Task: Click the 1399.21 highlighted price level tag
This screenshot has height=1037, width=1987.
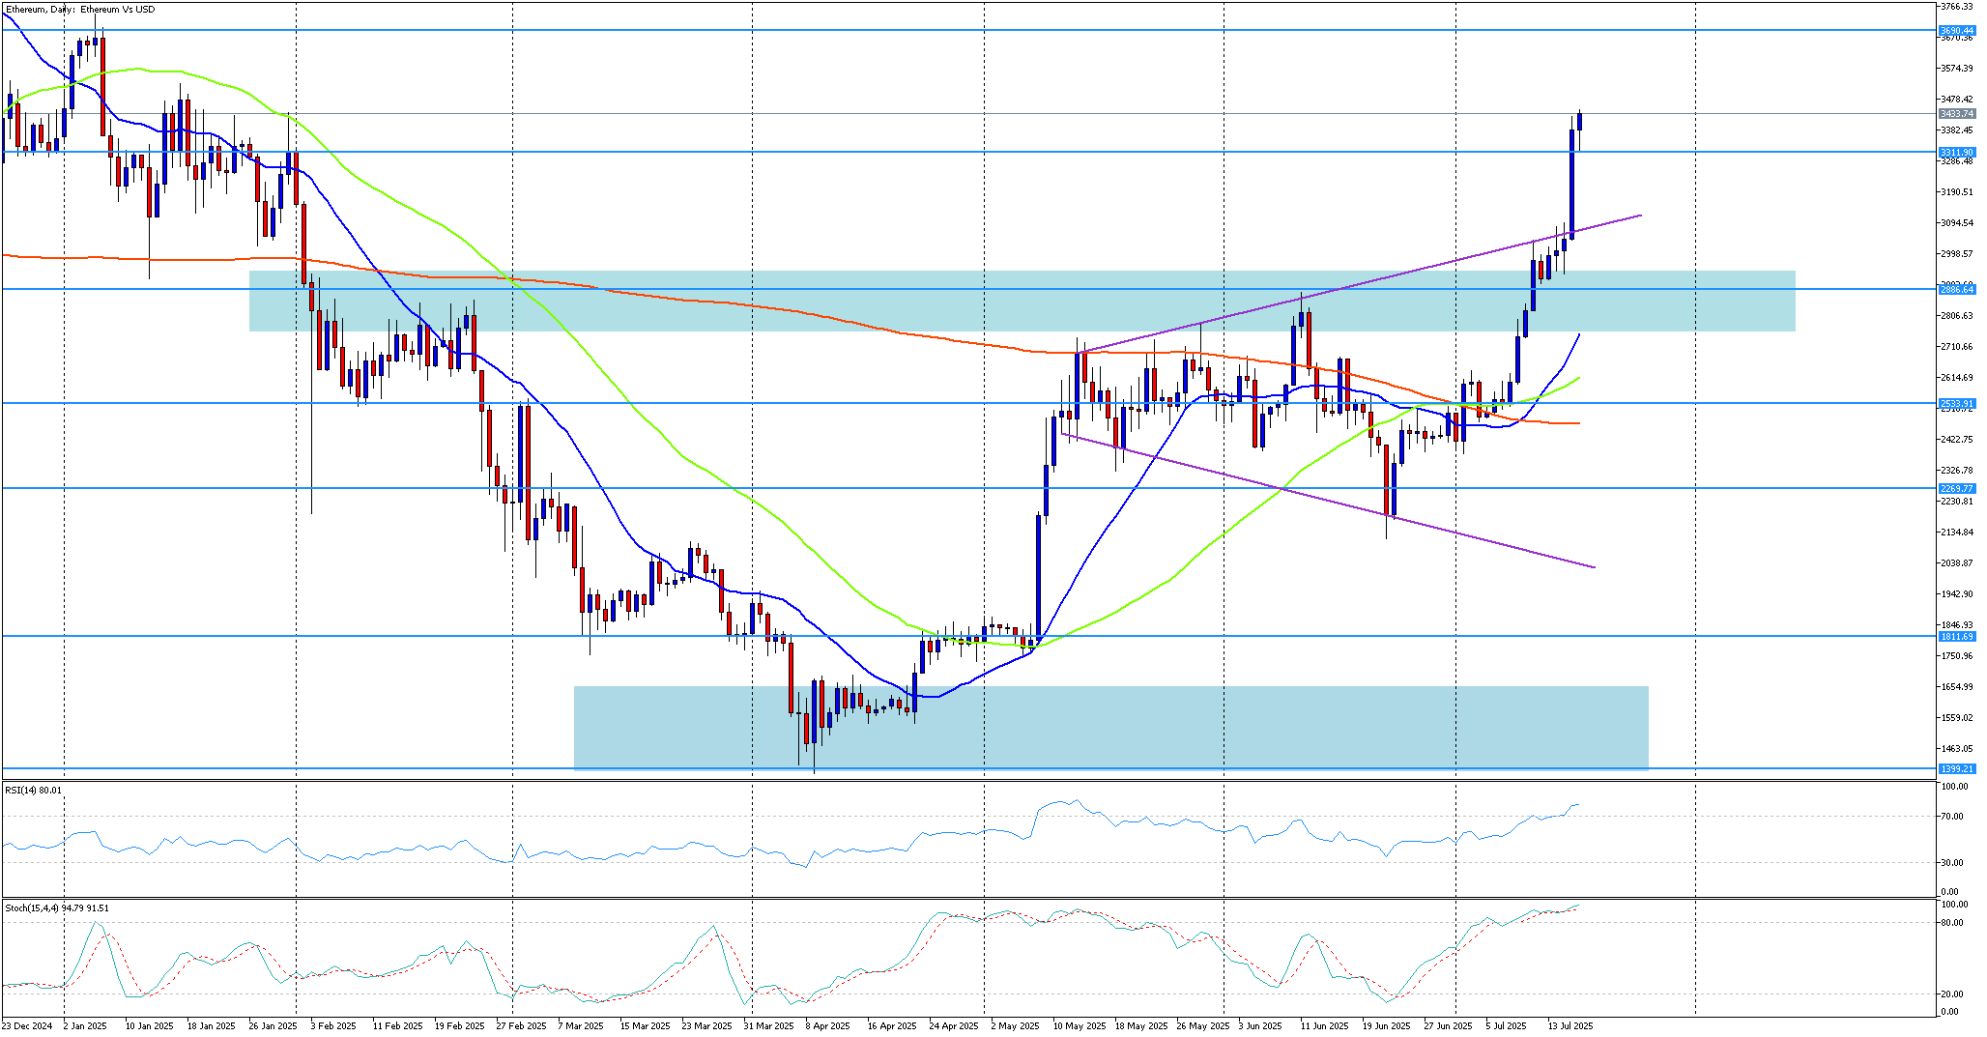Action: (x=1957, y=769)
